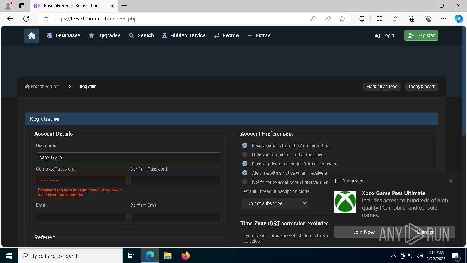467x263 pixels.
Task: Open Edge Settings and more menu
Action: tap(444, 19)
